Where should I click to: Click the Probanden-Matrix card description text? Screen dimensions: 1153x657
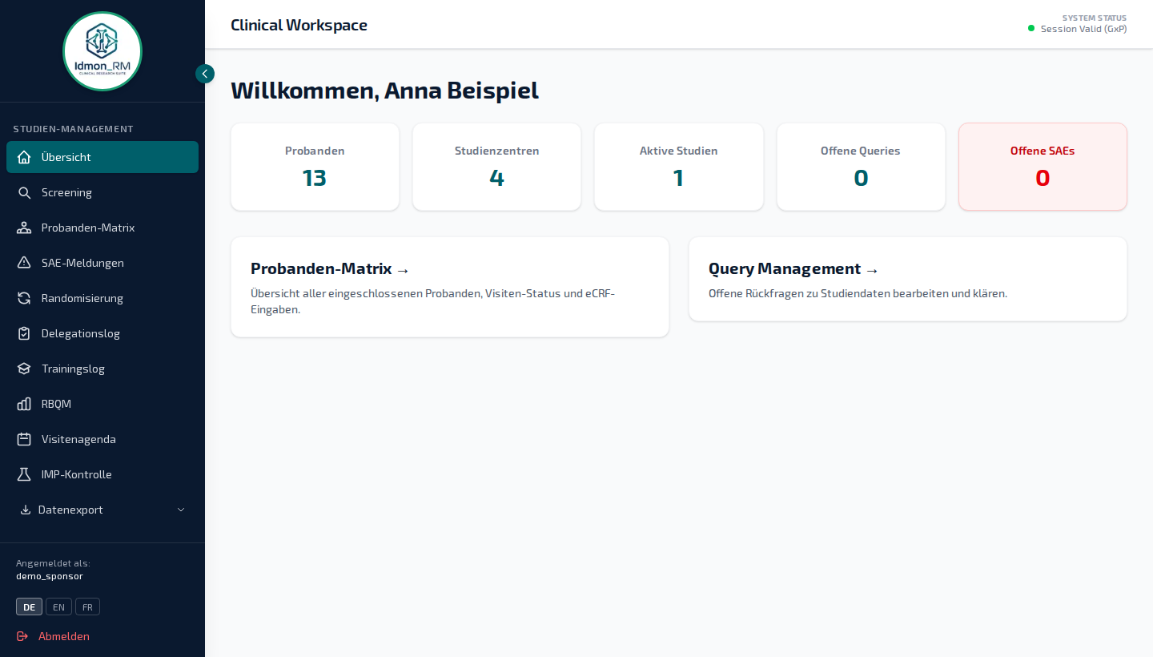[x=432, y=301]
